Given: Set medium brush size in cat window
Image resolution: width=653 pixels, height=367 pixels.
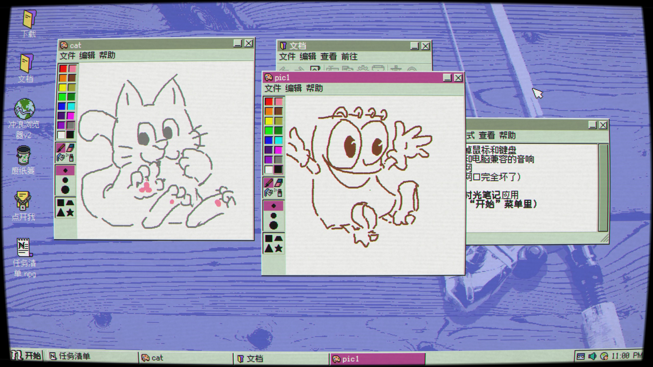Looking at the screenshot, I should [65, 180].
